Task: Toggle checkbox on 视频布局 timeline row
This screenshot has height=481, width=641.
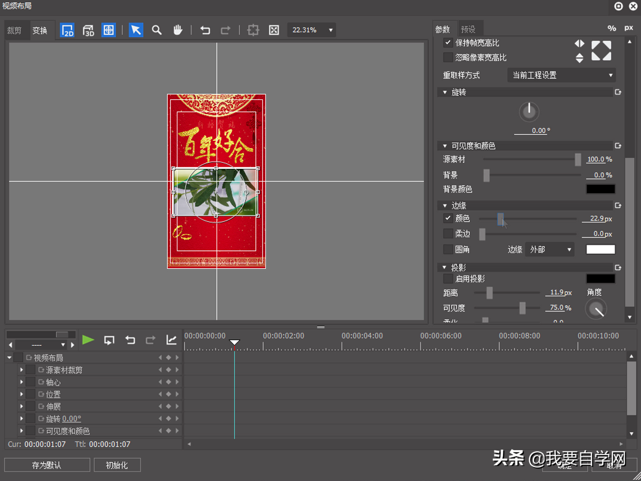Action: (18, 358)
